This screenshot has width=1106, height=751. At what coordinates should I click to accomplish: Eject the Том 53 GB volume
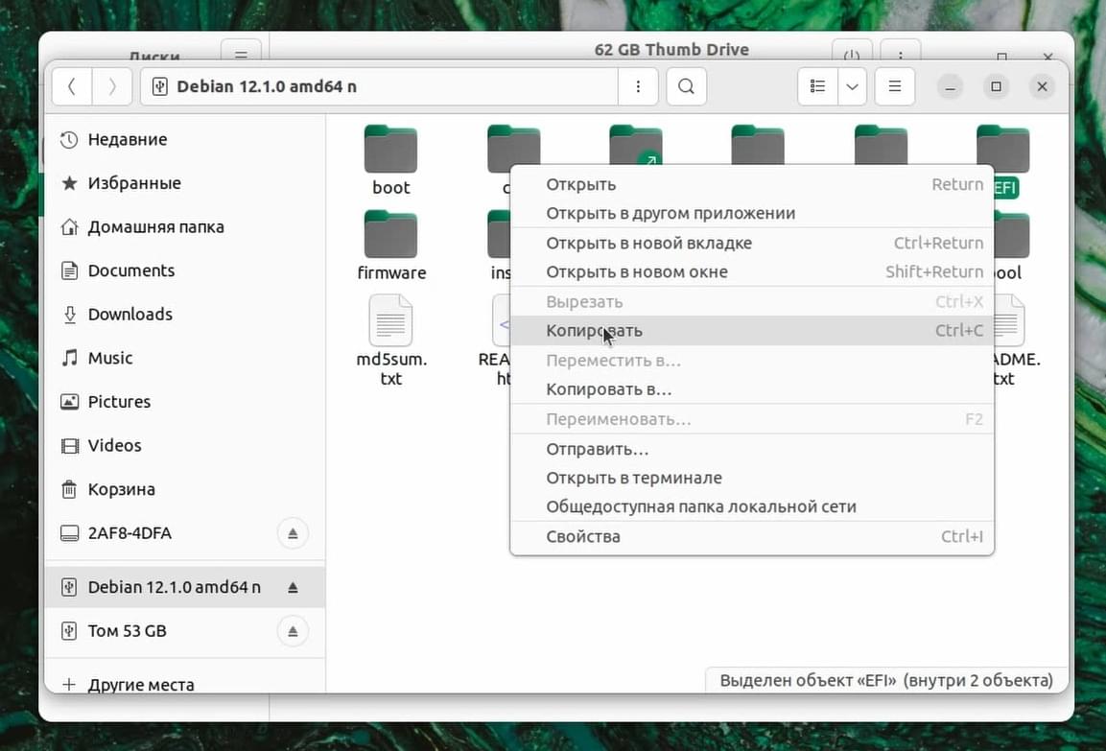293,631
